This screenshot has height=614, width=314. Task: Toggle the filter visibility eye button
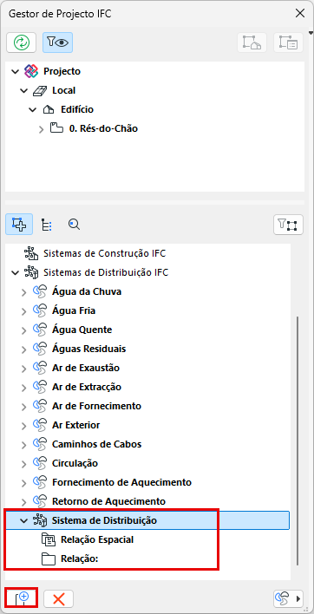pyautogui.click(x=57, y=42)
